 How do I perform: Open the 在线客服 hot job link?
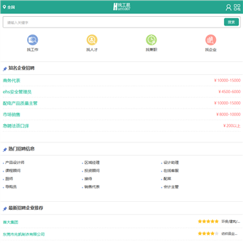tap(171, 171)
